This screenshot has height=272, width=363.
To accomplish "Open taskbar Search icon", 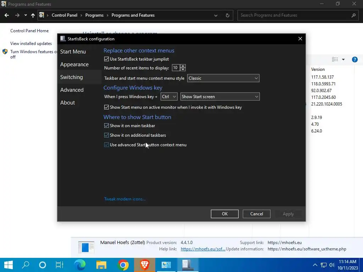I will 26,265.
